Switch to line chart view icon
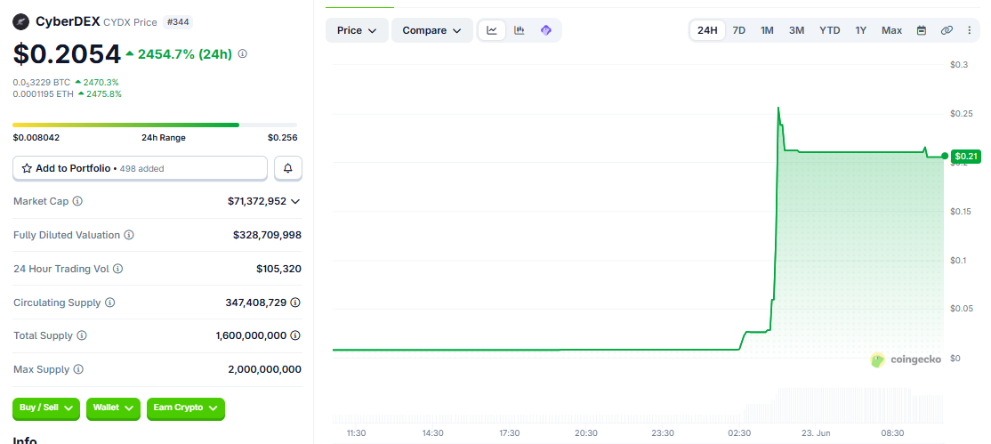 (x=492, y=30)
